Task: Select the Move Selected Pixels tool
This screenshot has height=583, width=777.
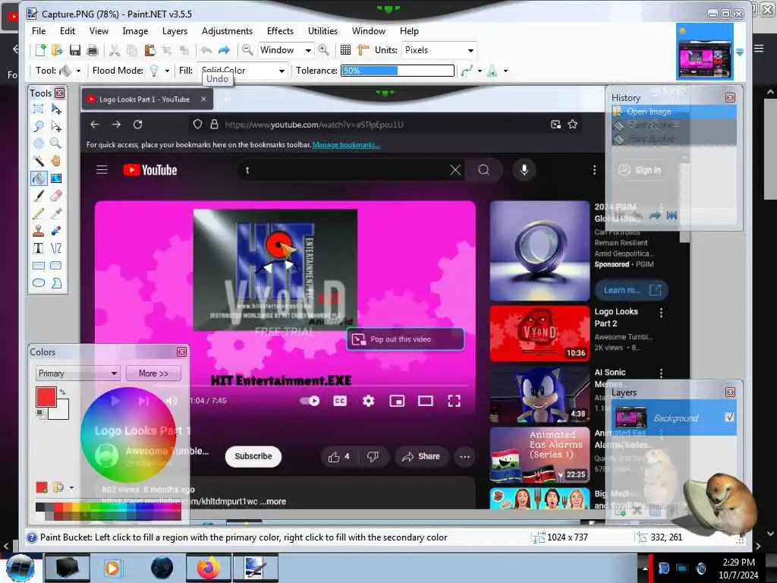Action: [56, 109]
